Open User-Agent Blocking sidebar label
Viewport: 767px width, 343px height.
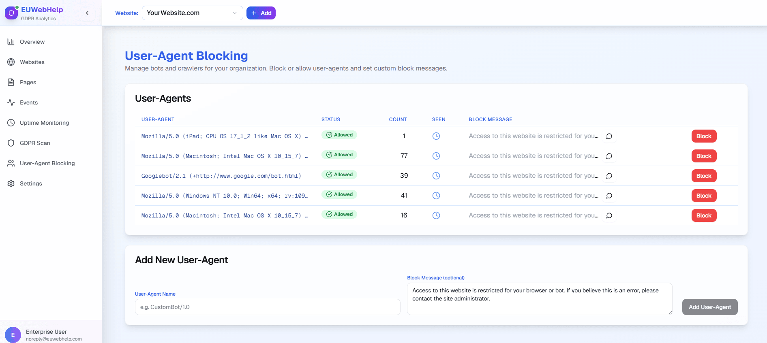point(47,163)
